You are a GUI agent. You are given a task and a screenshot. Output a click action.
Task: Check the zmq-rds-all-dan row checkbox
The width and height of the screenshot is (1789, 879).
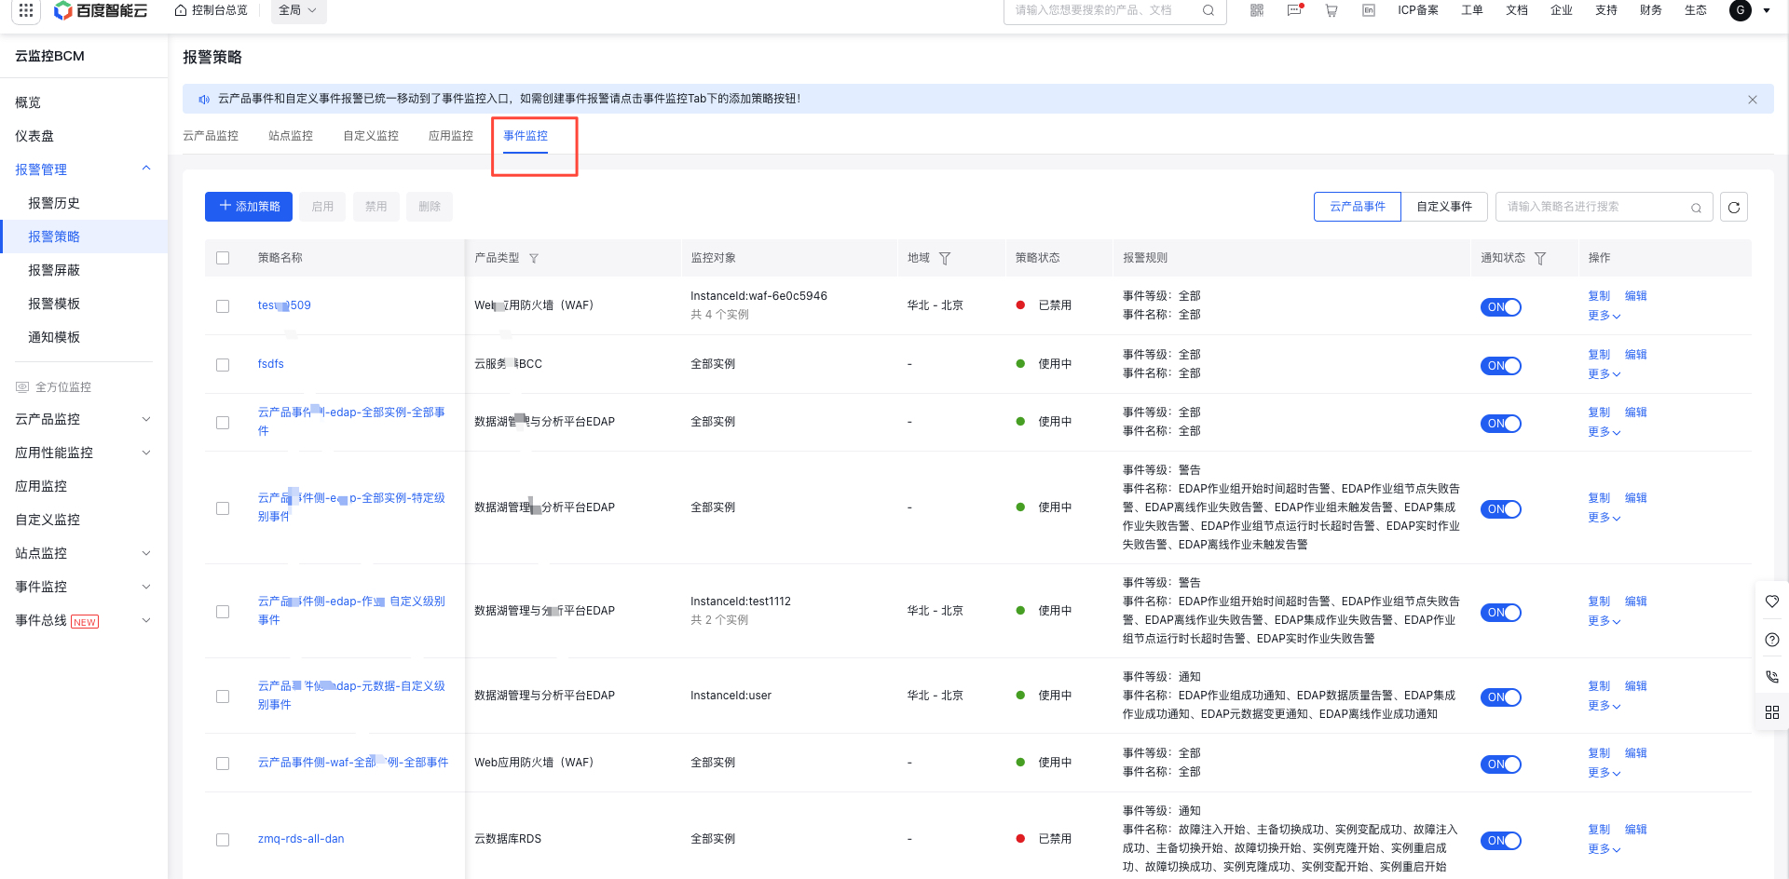pyautogui.click(x=223, y=840)
